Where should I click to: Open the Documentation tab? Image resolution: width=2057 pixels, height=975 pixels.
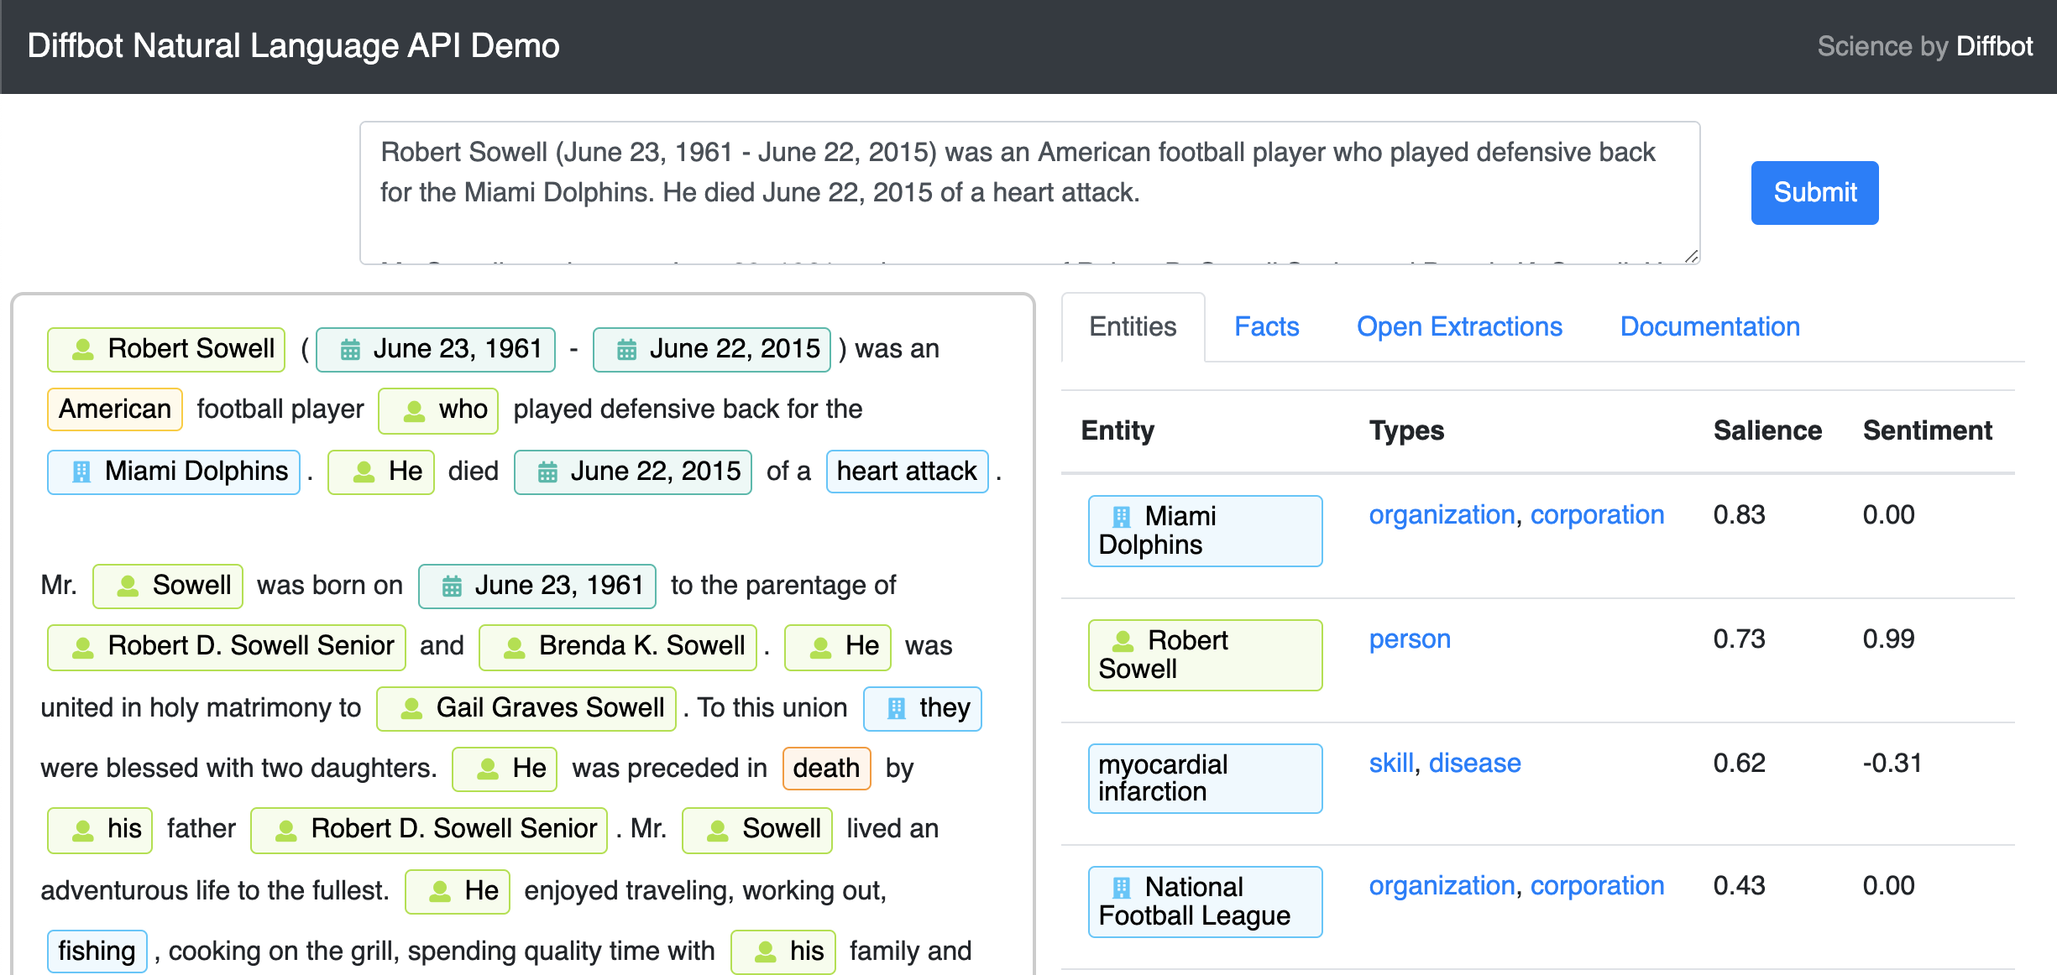click(x=1709, y=326)
